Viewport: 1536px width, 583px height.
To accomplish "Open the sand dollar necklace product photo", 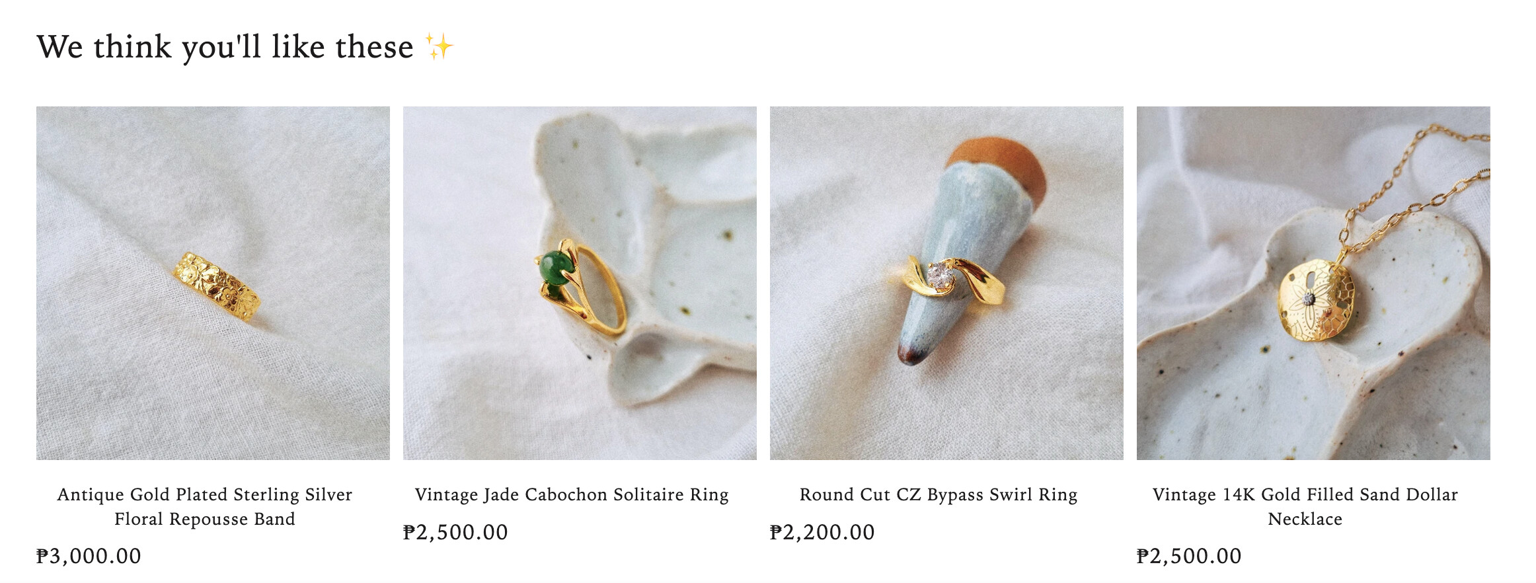I will 1313,283.
